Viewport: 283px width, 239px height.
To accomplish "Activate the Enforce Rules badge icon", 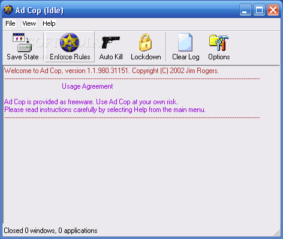I will tap(70, 43).
